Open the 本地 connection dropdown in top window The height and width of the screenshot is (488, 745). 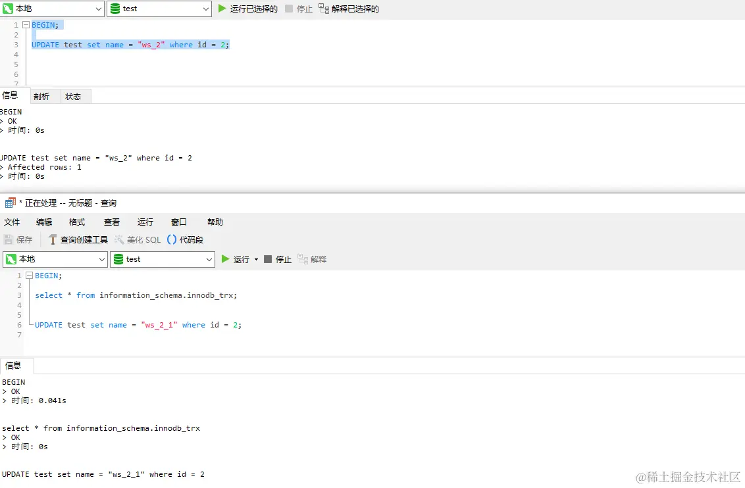point(52,9)
